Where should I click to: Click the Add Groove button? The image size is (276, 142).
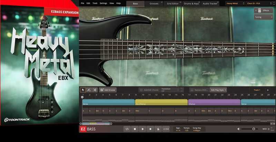tap(108, 90)
